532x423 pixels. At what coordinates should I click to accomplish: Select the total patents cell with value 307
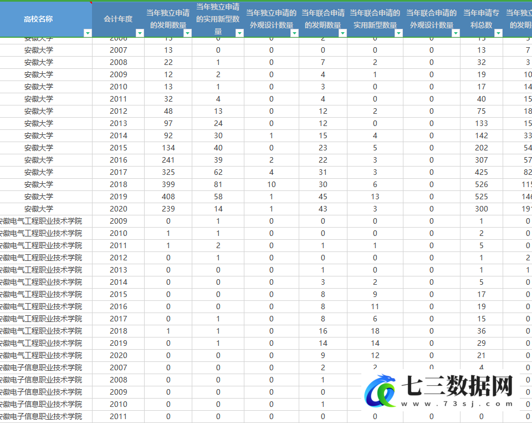[482, 160]
